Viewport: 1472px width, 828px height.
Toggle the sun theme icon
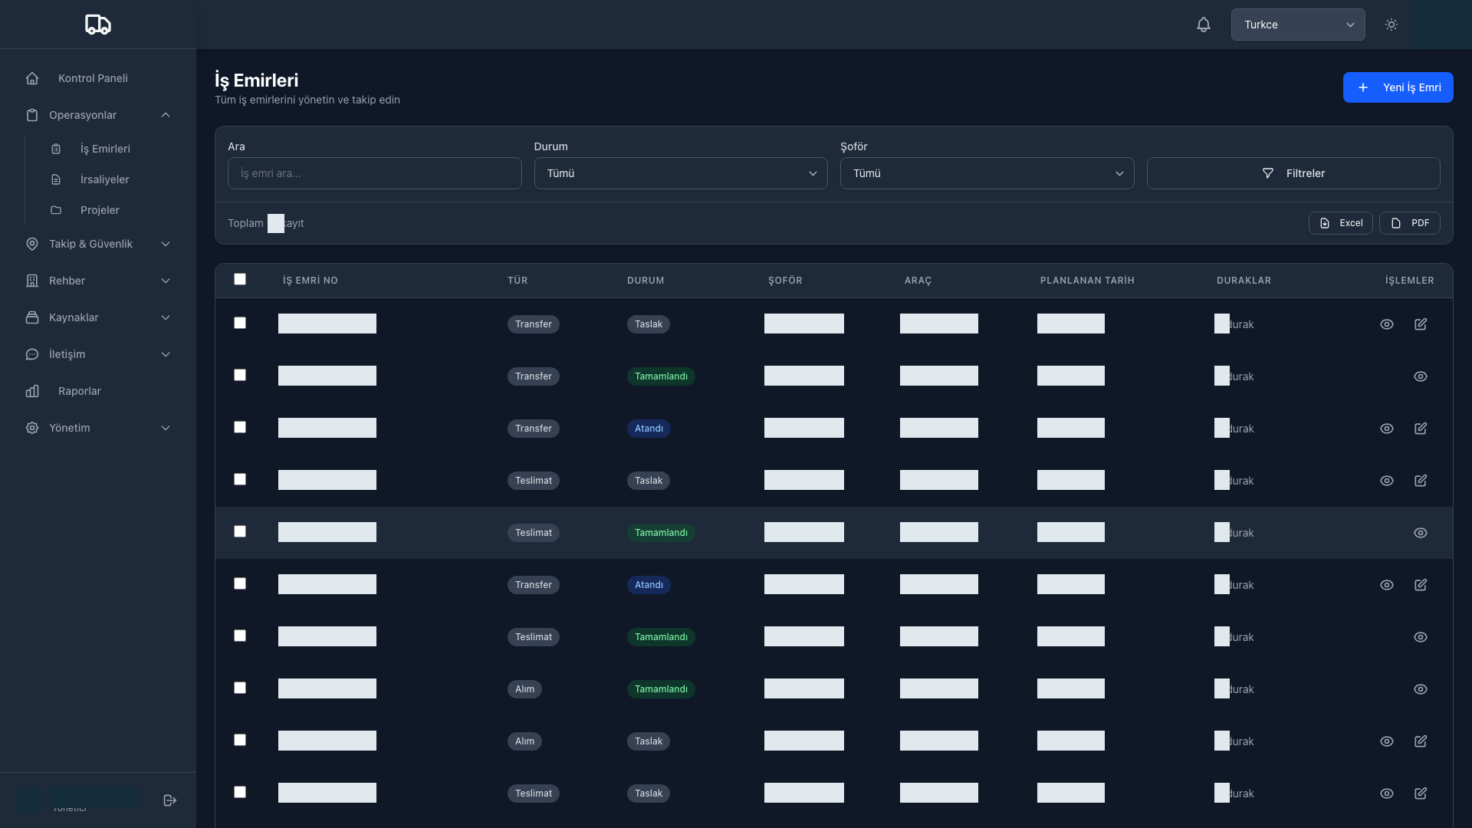pos(1391,25)
